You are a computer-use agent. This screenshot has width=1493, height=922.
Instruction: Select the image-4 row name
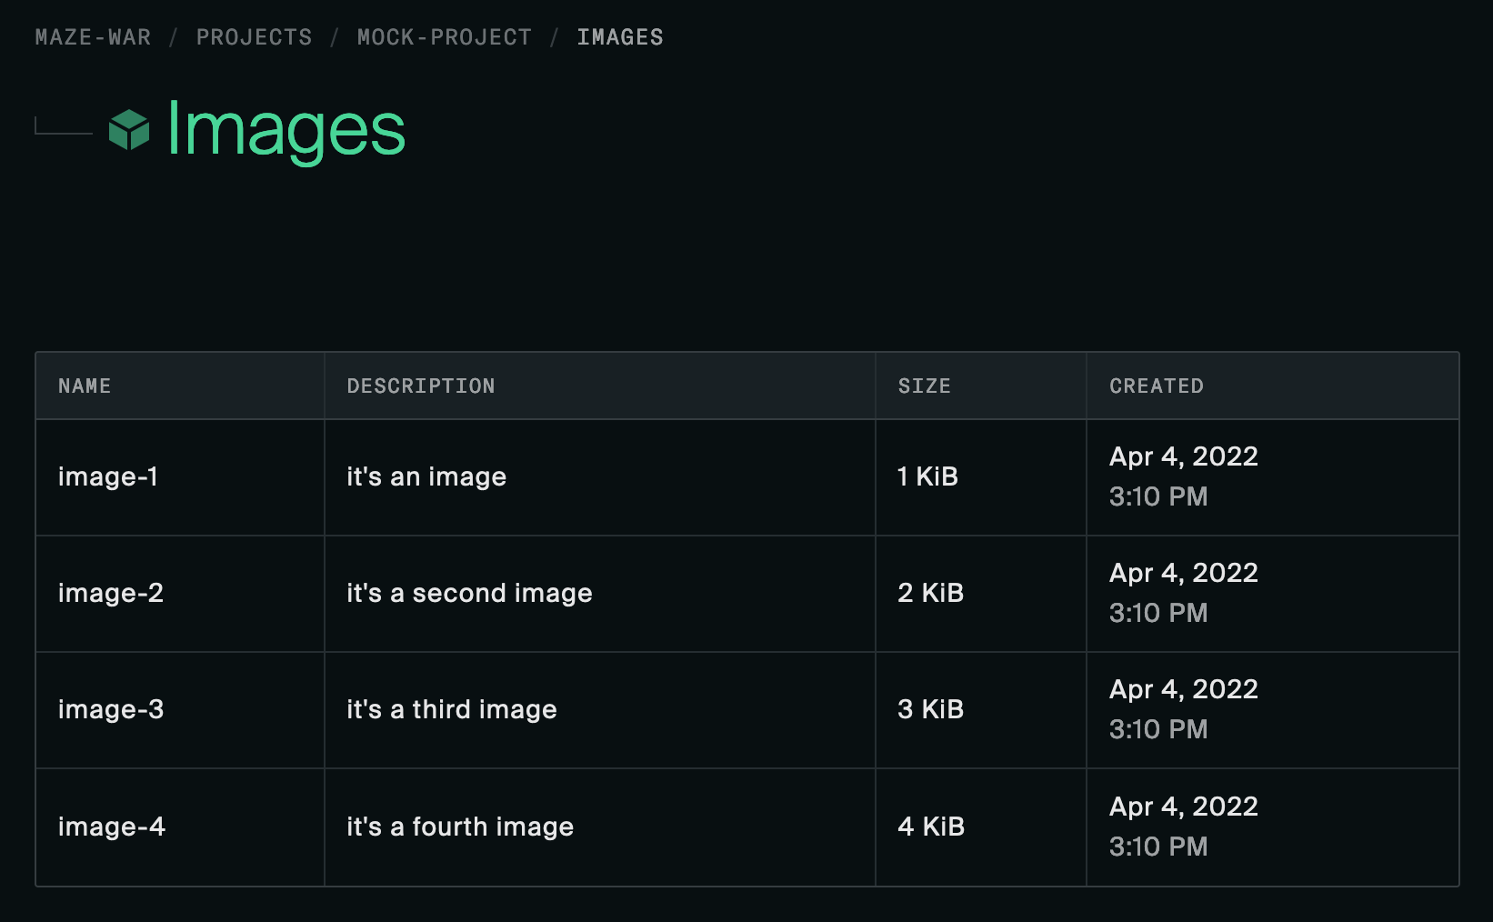point(112,827)
